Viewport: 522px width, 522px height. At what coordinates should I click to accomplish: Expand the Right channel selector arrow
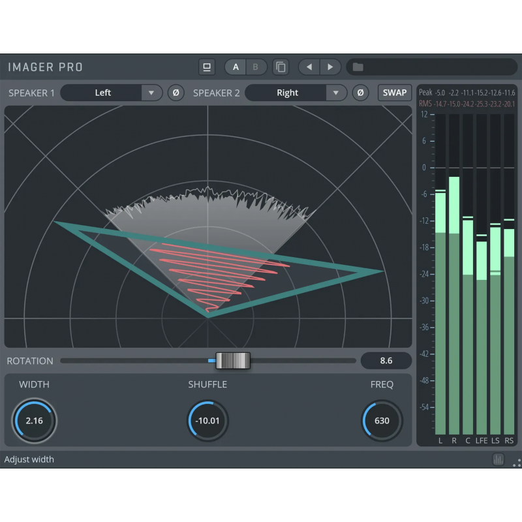tap(336, 93)
